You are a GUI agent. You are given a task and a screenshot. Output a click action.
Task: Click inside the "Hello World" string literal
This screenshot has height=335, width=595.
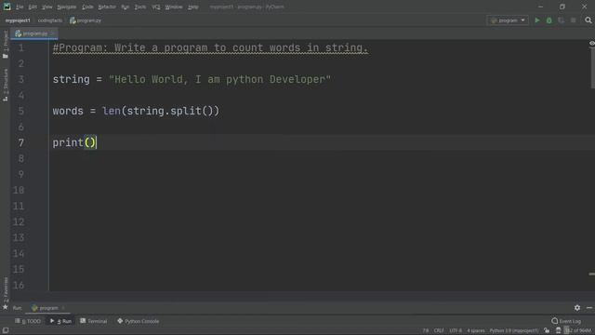[x=219, y=79]
